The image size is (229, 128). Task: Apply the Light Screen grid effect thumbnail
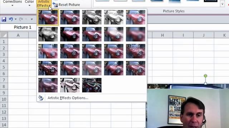pos(48,51)
